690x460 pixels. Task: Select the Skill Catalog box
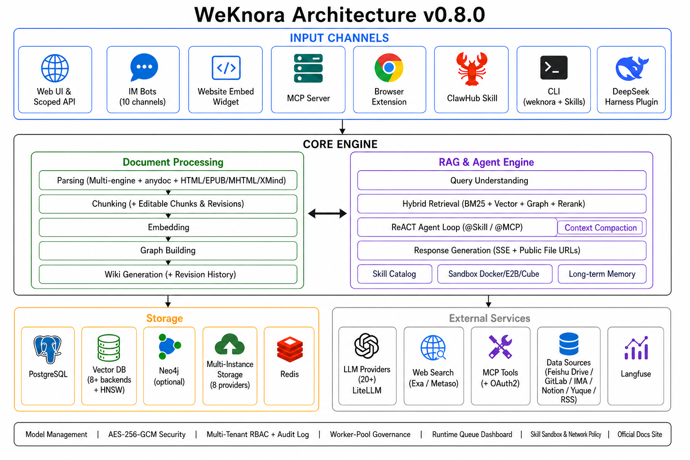pyautogui.click(x=394, y=274)
